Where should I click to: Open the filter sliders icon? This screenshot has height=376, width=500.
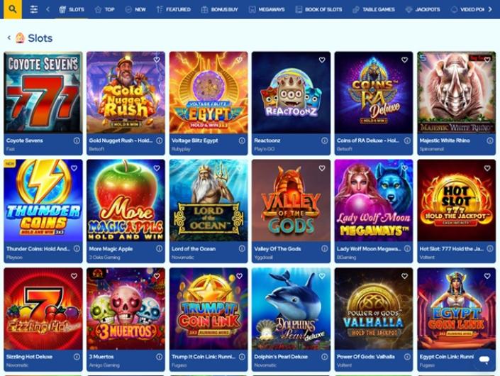click(x=34, y=9)
